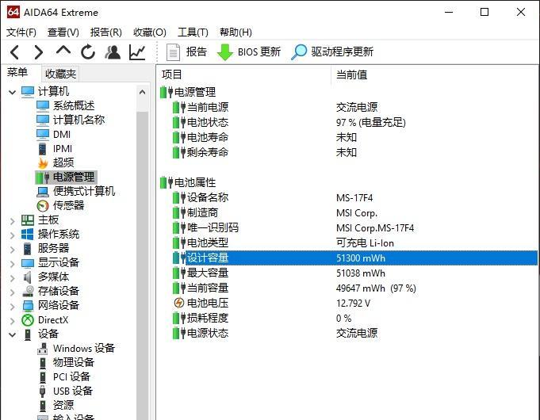Open the graph chart toolbar icon
540x420 pixels.
pos(137,52)
